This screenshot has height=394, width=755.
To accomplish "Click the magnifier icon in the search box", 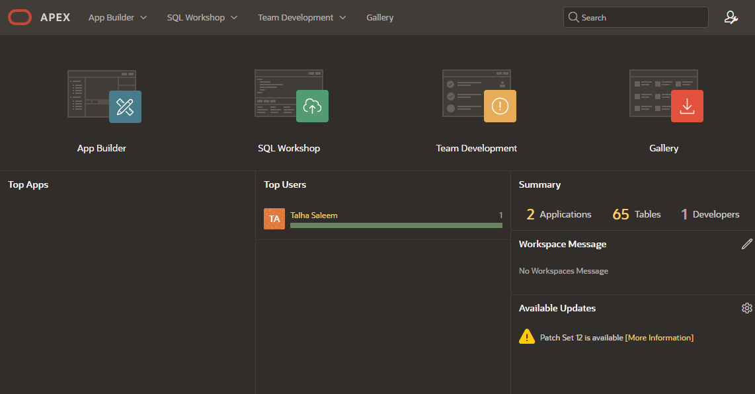I will [x=573, y=17].
